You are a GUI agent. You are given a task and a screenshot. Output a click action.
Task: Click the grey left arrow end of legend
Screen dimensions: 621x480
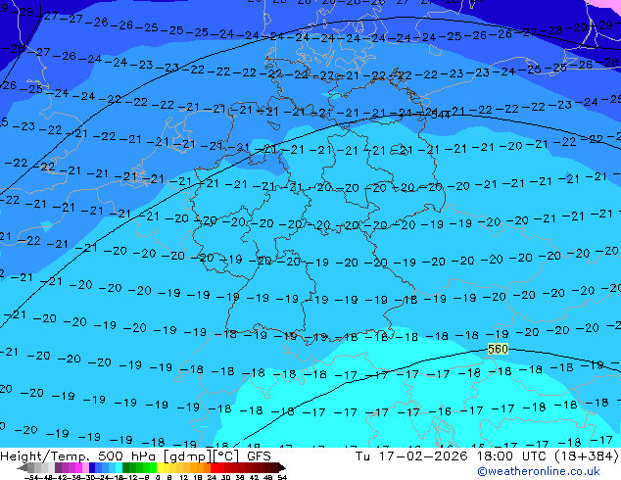click(x=23, y=467)
